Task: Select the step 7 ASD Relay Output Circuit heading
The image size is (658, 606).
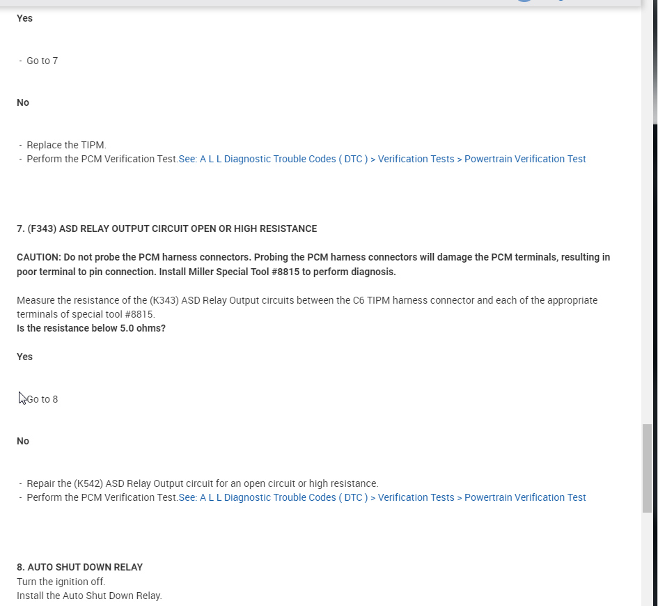Action: click(166, 228)
